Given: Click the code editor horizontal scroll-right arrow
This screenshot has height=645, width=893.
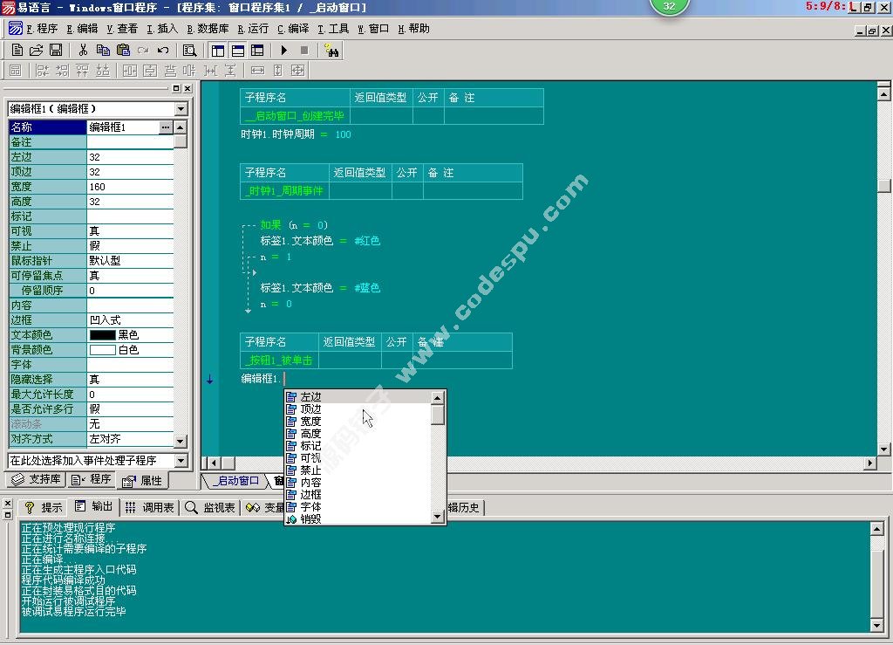Looking at the screenshot, I should coord(869,463).
